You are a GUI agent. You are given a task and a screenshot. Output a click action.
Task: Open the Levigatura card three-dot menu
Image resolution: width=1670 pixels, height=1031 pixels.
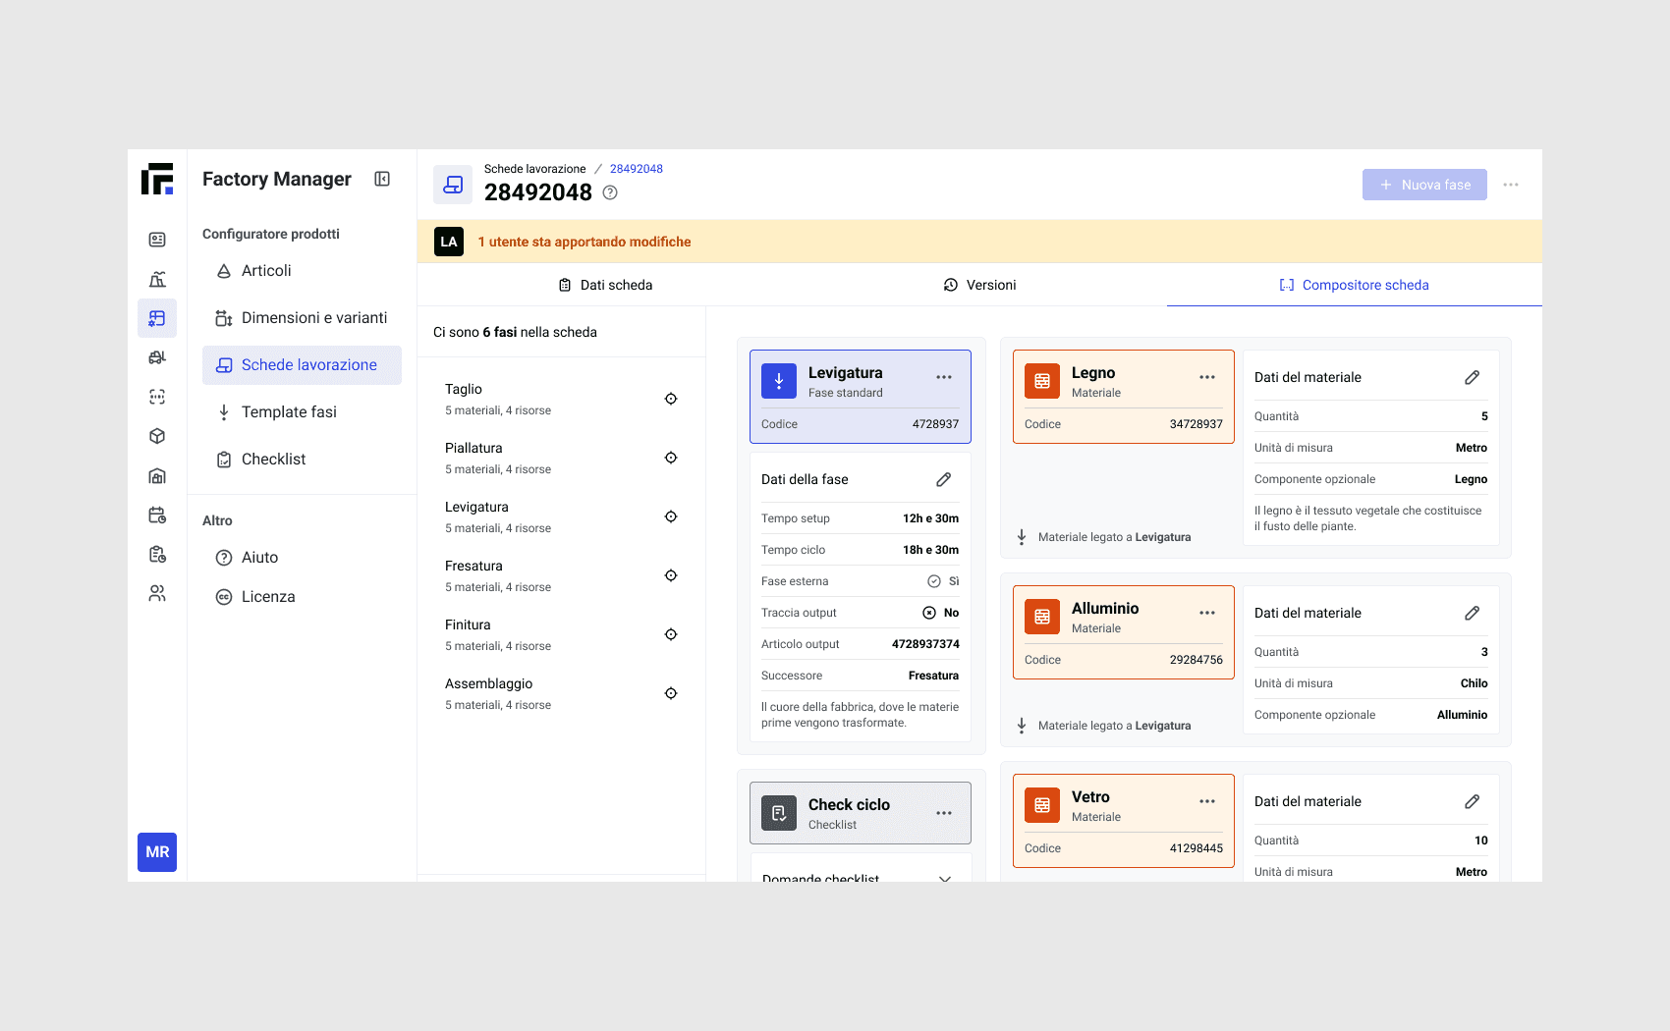pyautogui.click(x=944, y=377)
